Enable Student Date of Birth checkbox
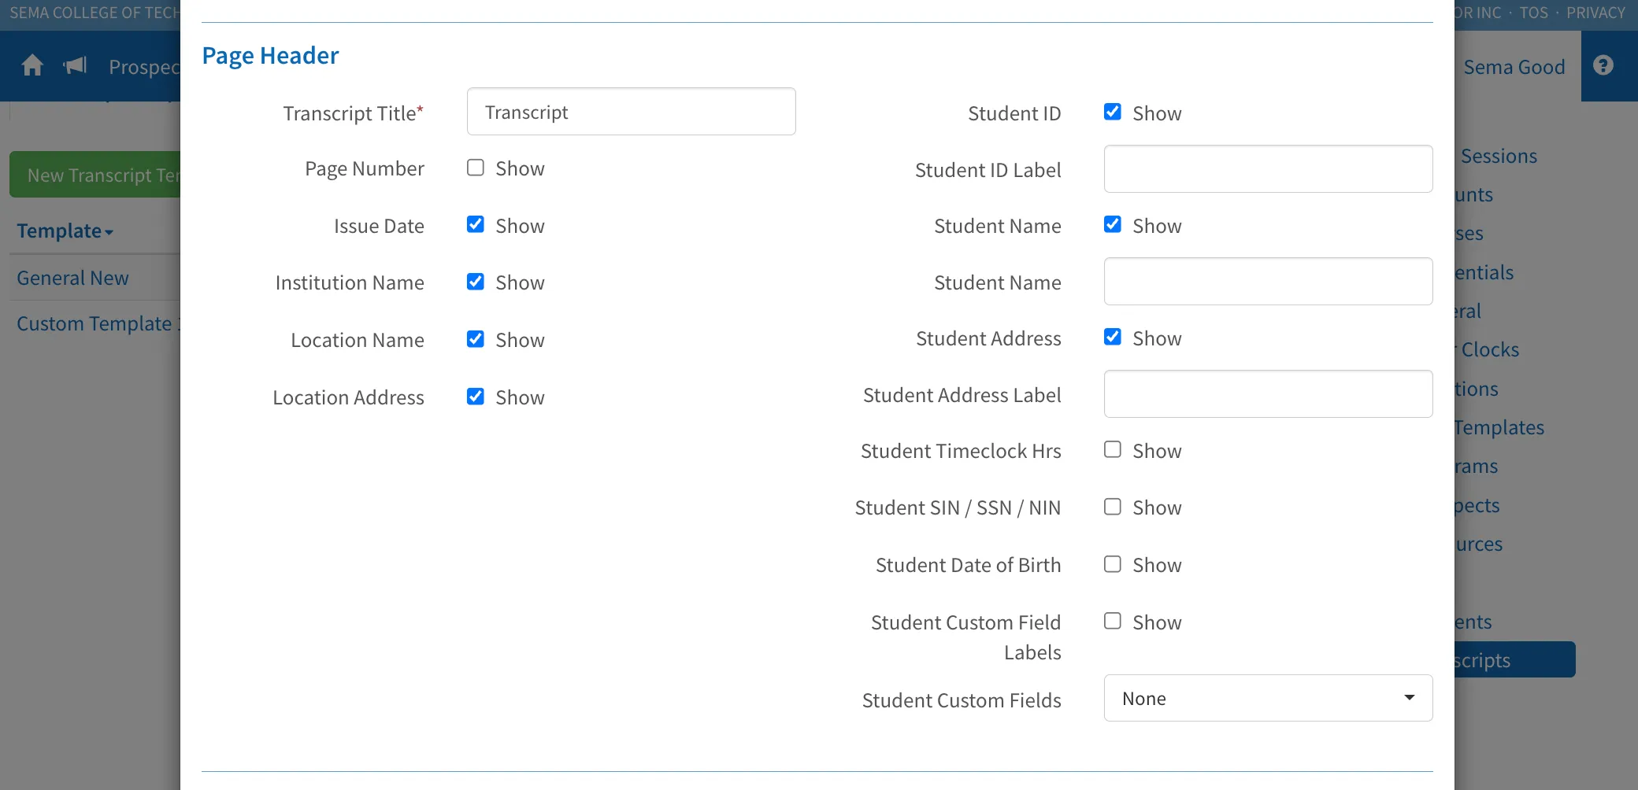This screenshot has width=1638, height=790. coord(1113,564)
